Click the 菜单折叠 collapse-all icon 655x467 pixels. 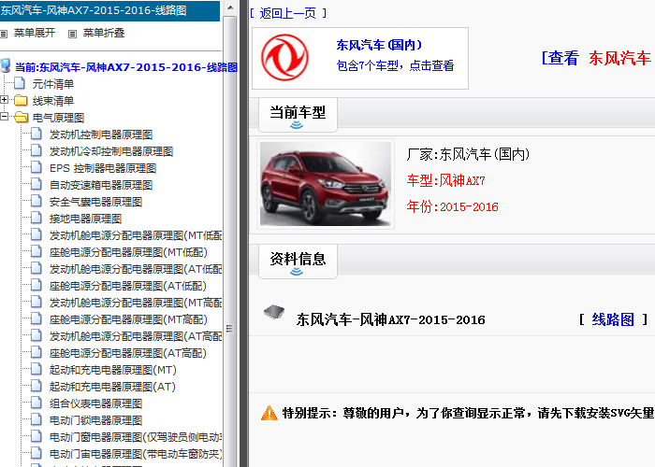pyautogui.click(x=72, y=34)
